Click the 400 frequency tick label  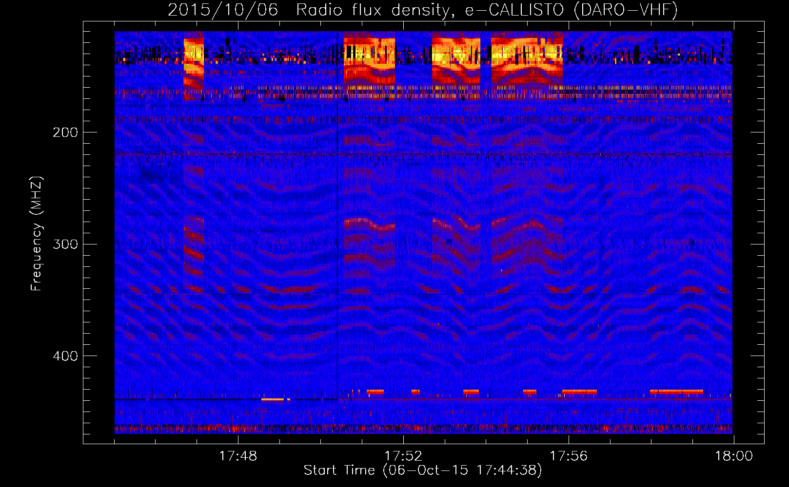coord(65,356)
